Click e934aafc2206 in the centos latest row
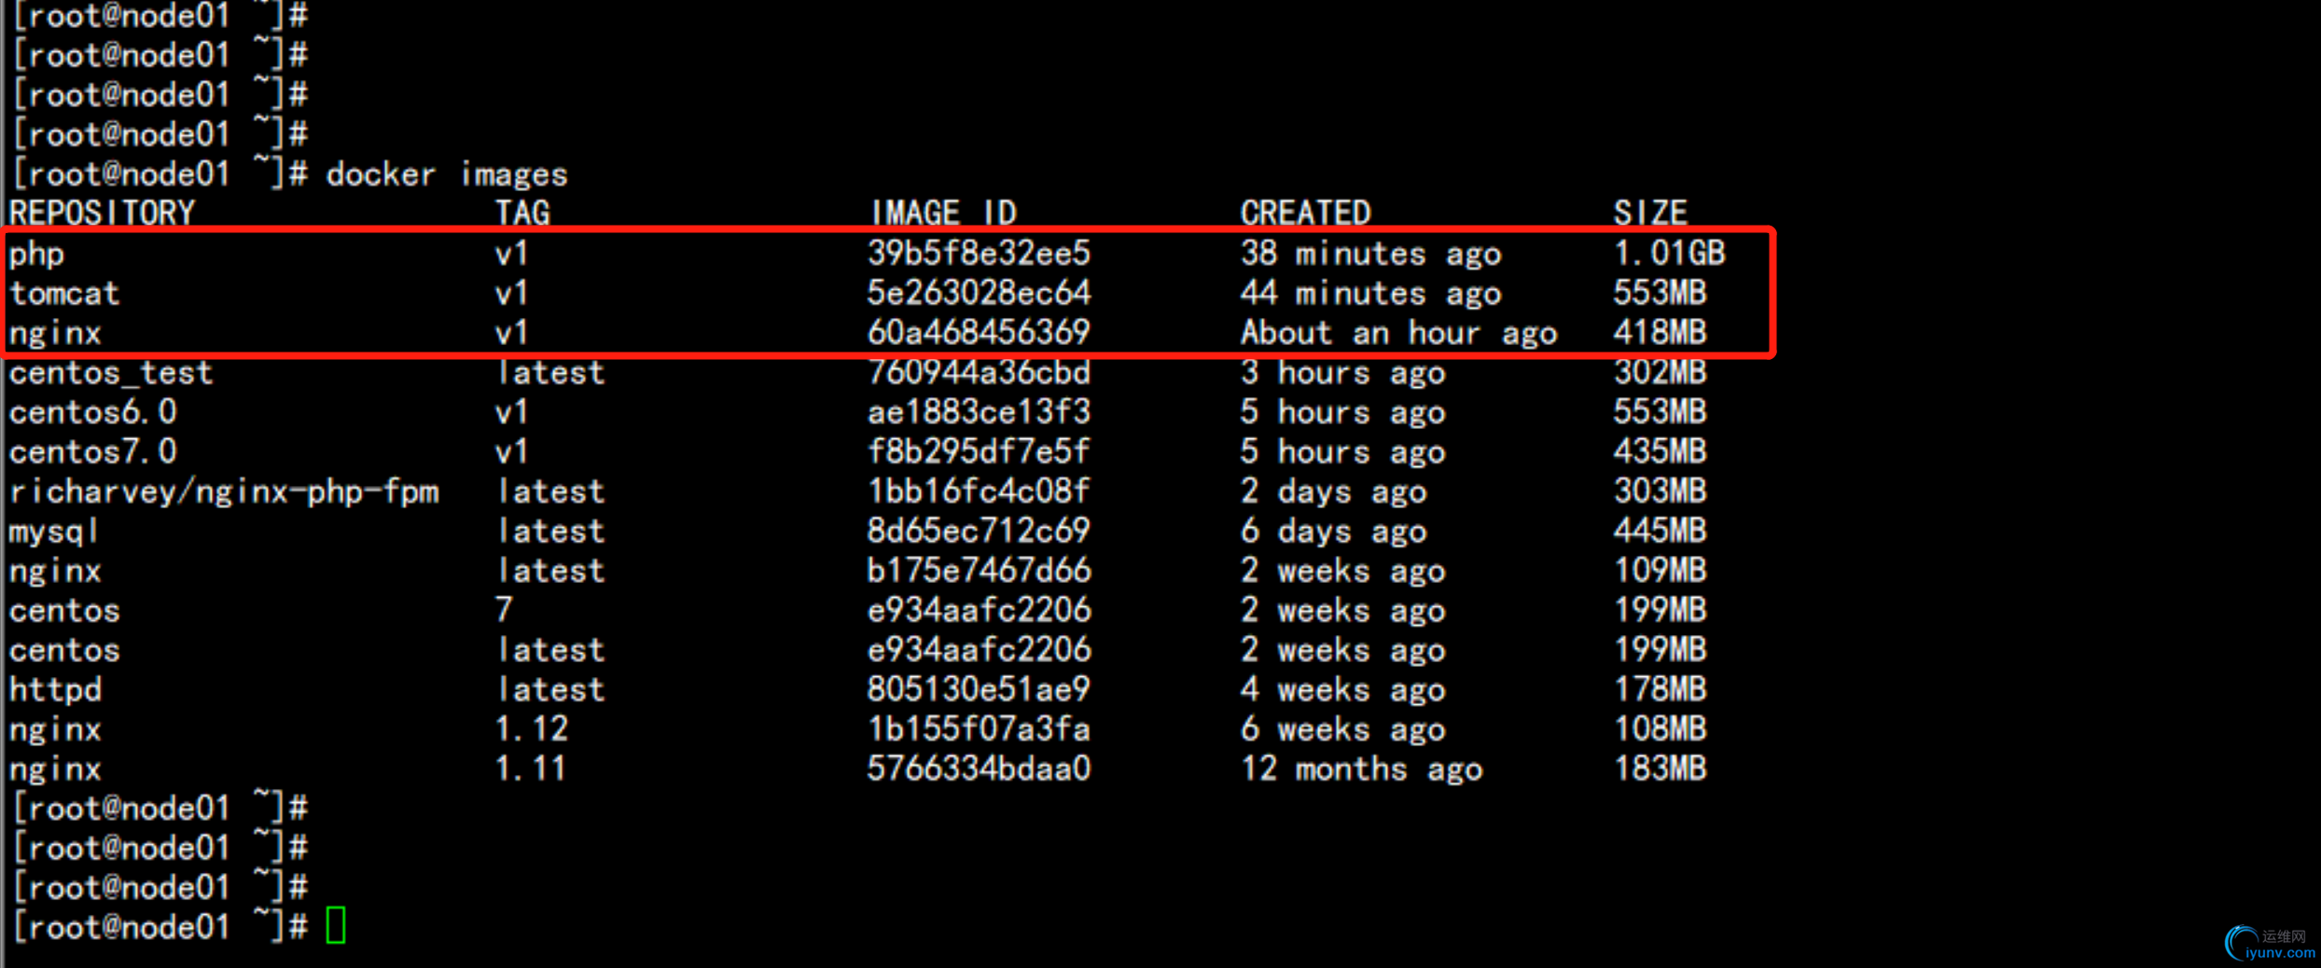This screenshot has width=2321, height=968. pos(979,650)
